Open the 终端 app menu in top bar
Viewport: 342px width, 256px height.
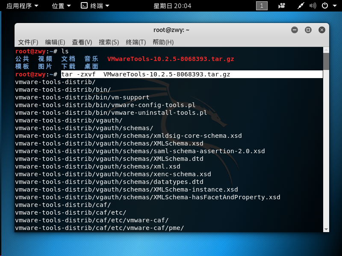95,6
